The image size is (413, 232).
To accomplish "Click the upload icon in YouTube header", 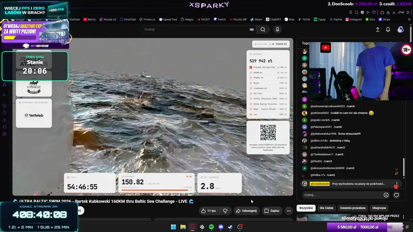I will (378, 29).
